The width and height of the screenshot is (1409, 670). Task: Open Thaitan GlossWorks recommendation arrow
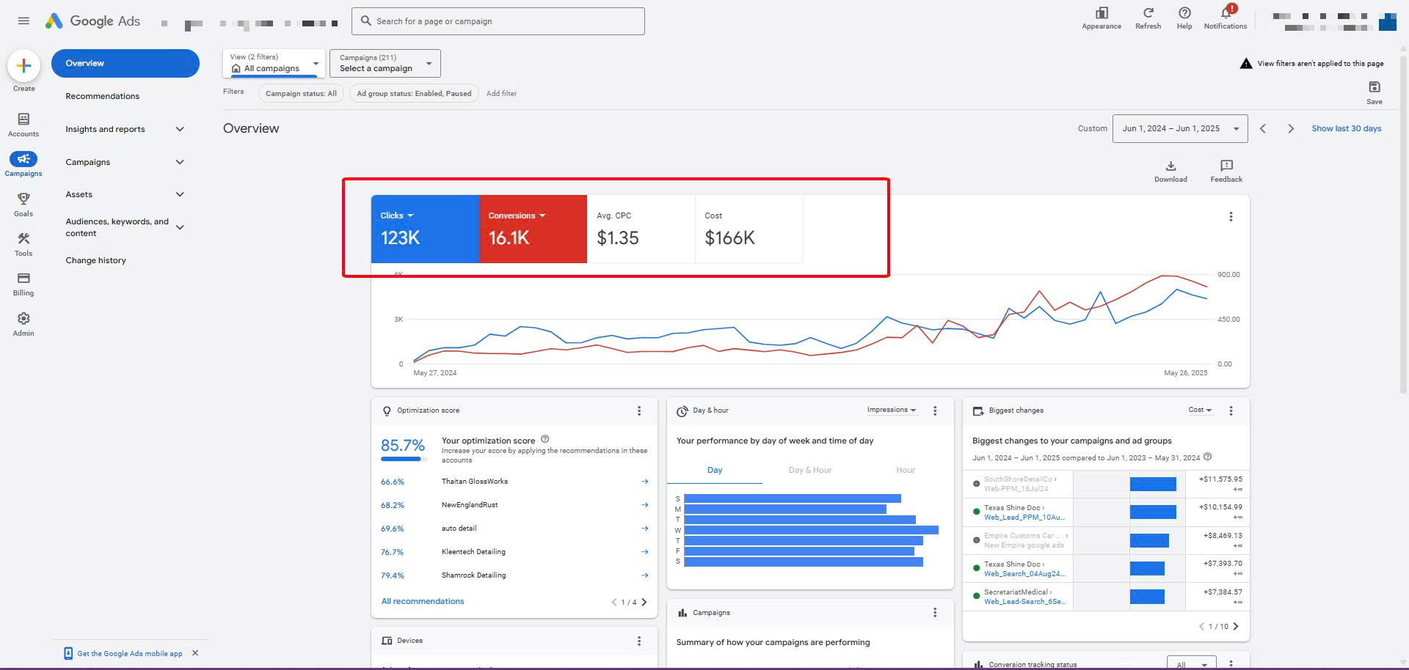click(x=644, y=482)
